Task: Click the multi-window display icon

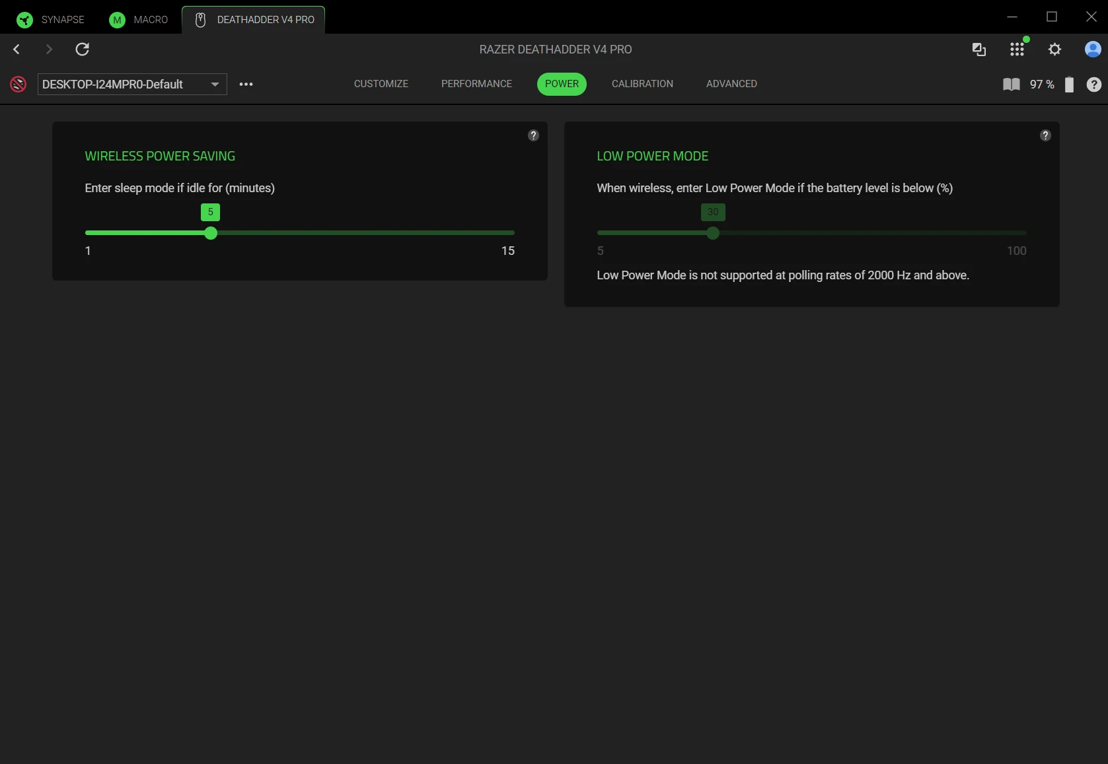Action: (x=979, y=50)
